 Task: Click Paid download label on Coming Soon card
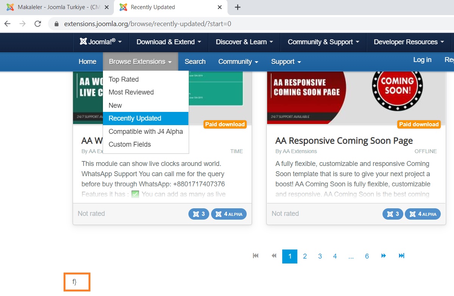pos(419,124)
